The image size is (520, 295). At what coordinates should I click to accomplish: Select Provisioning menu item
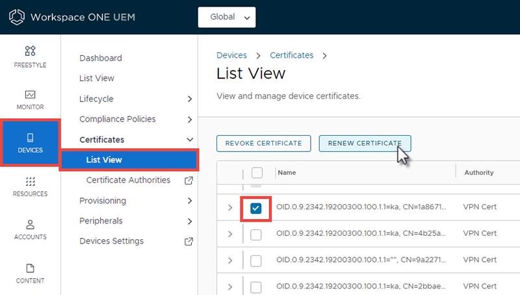(103, 201)
